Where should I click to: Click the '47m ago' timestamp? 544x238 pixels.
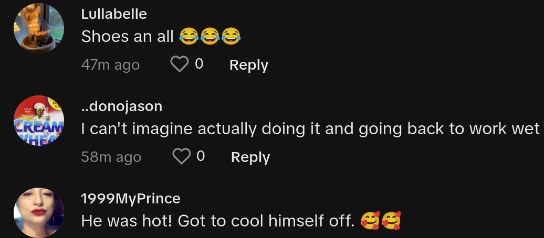pyautogui.click(x=110, y=65)
